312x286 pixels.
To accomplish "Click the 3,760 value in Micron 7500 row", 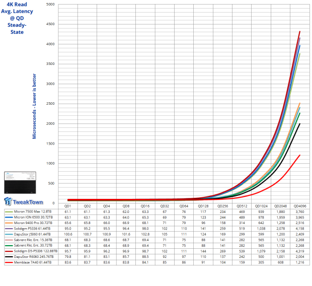I will tap(300, 211).
